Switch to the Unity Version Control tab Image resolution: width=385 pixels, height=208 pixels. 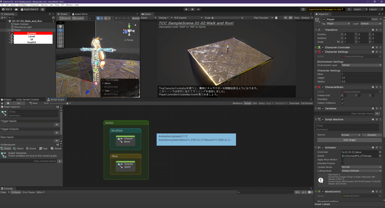click(x=28, y=100)
